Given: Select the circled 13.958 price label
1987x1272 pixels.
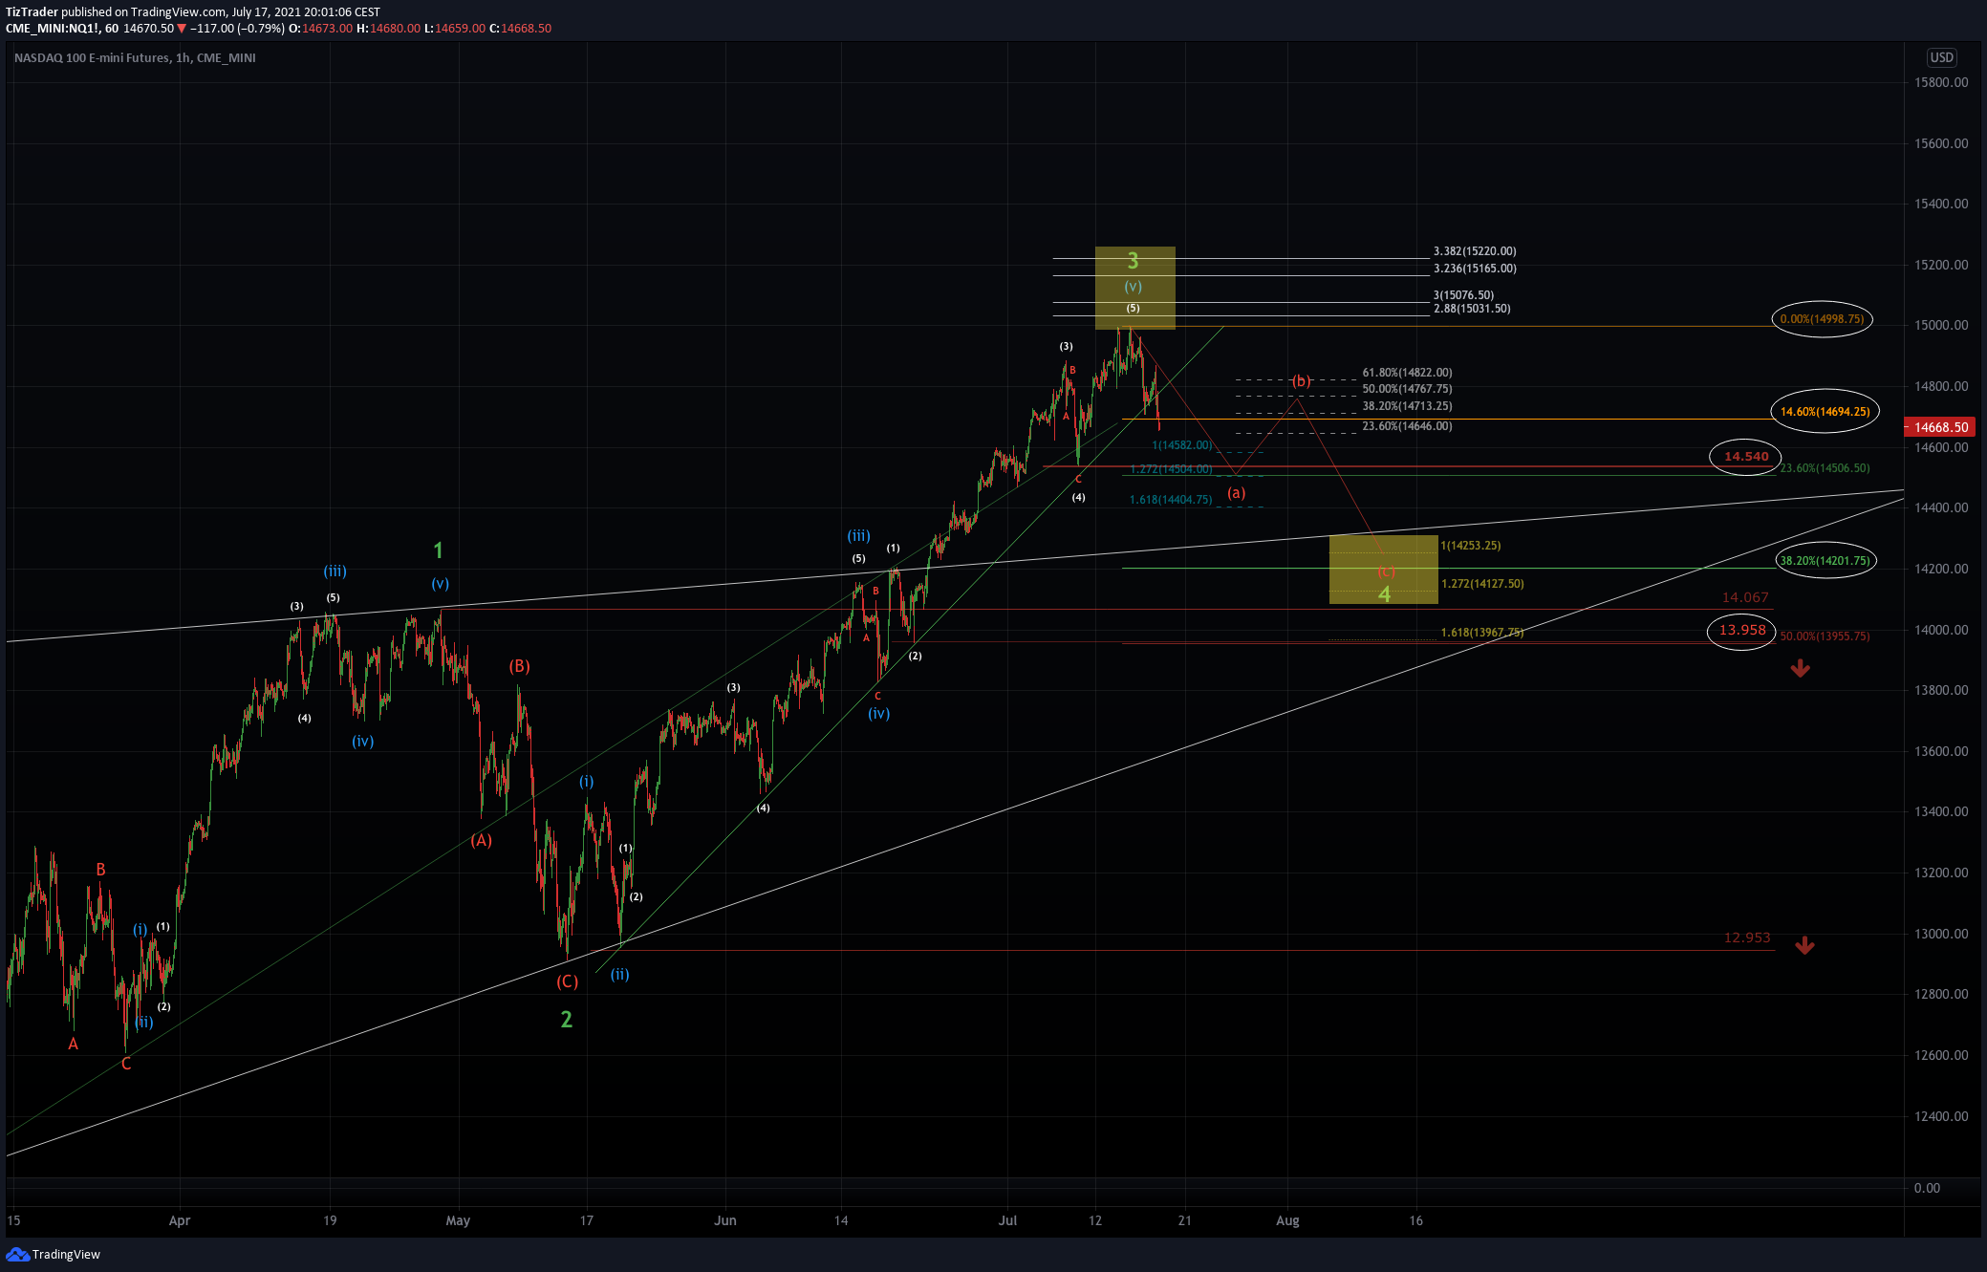Looking at the screenshot, I should [x=1742, y=631].
